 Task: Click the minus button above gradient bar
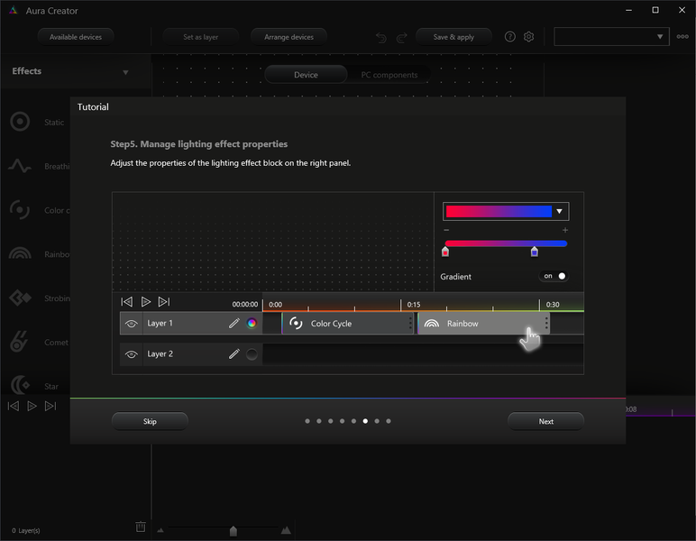click(446, 230)
